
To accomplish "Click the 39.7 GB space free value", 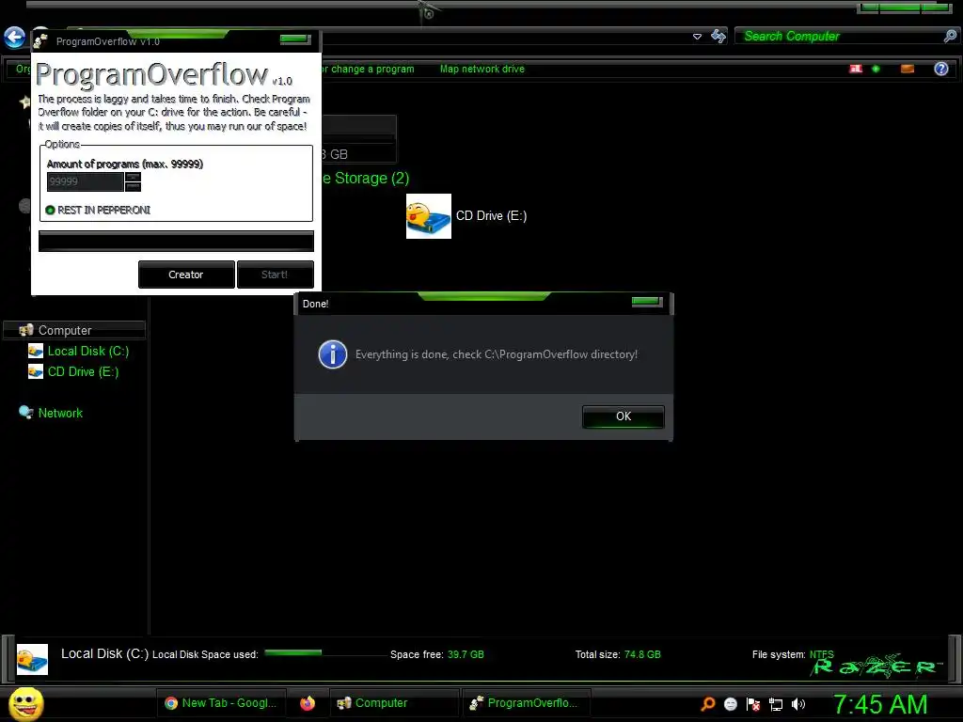I will [x=466, y=654].
